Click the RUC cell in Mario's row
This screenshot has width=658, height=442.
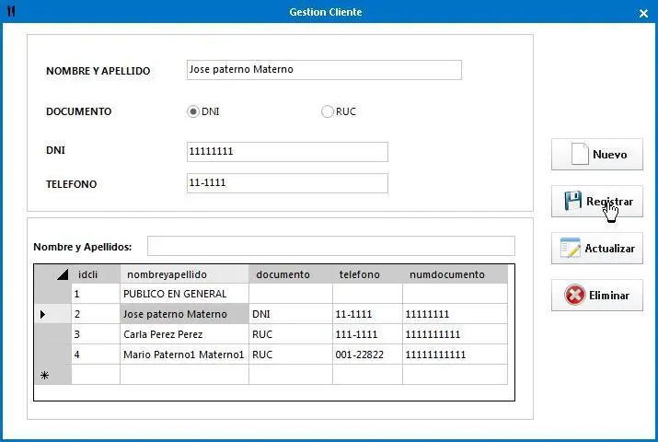291,355
